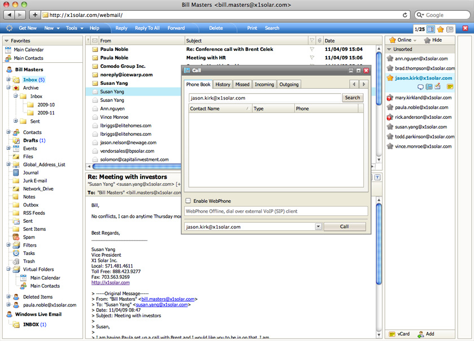Click the yellow note icon under jason.kirk
This screenshot has width=474, height=341.
[450, 87]
